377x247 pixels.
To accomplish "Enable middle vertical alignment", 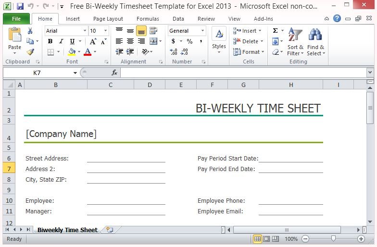I will click(130, 31).
